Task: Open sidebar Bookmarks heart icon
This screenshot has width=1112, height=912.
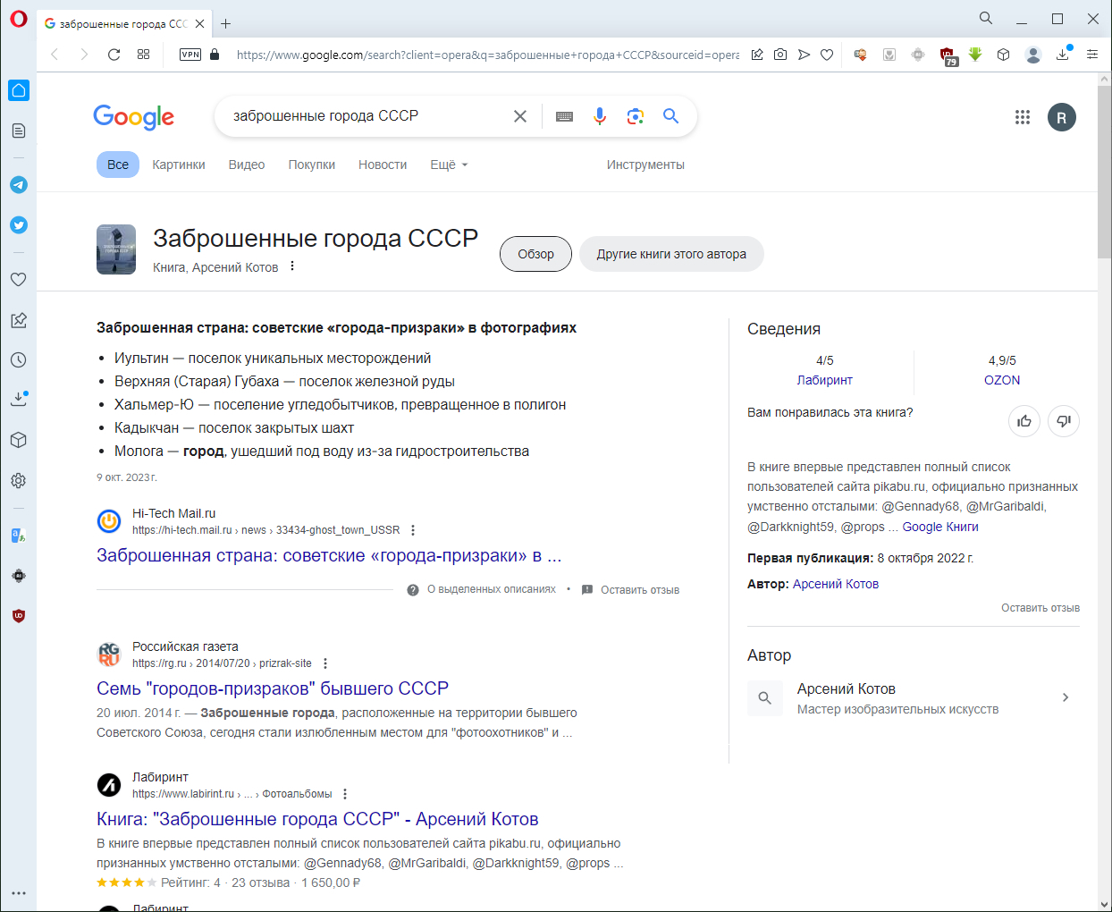Action: 19,280
